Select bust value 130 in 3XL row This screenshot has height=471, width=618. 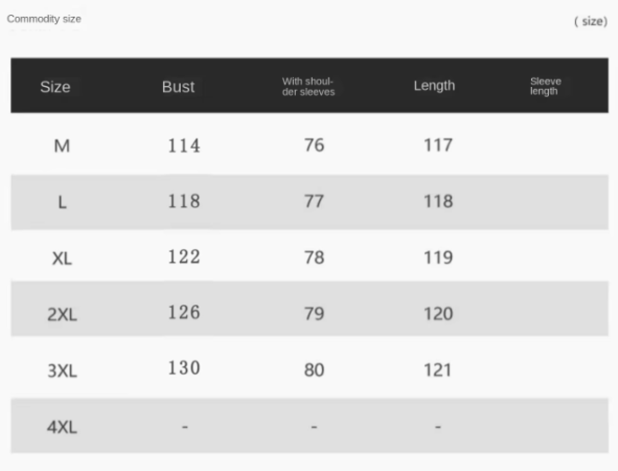(184, 368)
